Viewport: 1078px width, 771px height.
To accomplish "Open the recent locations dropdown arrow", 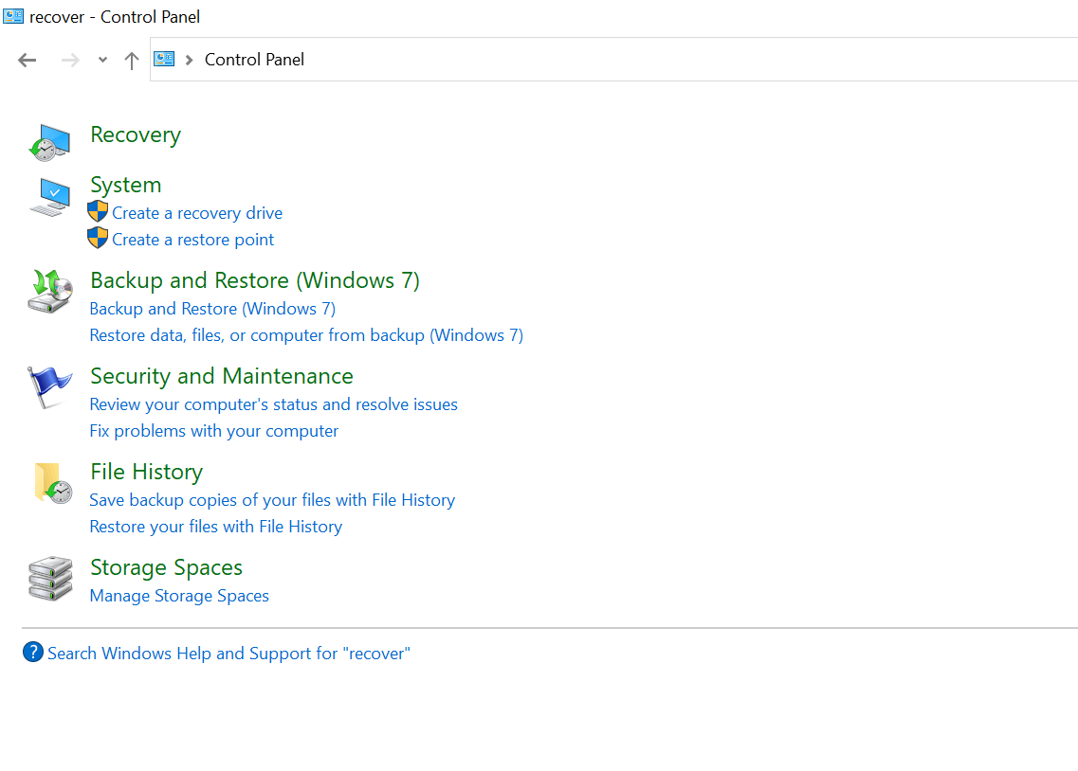I will point(102,61).
